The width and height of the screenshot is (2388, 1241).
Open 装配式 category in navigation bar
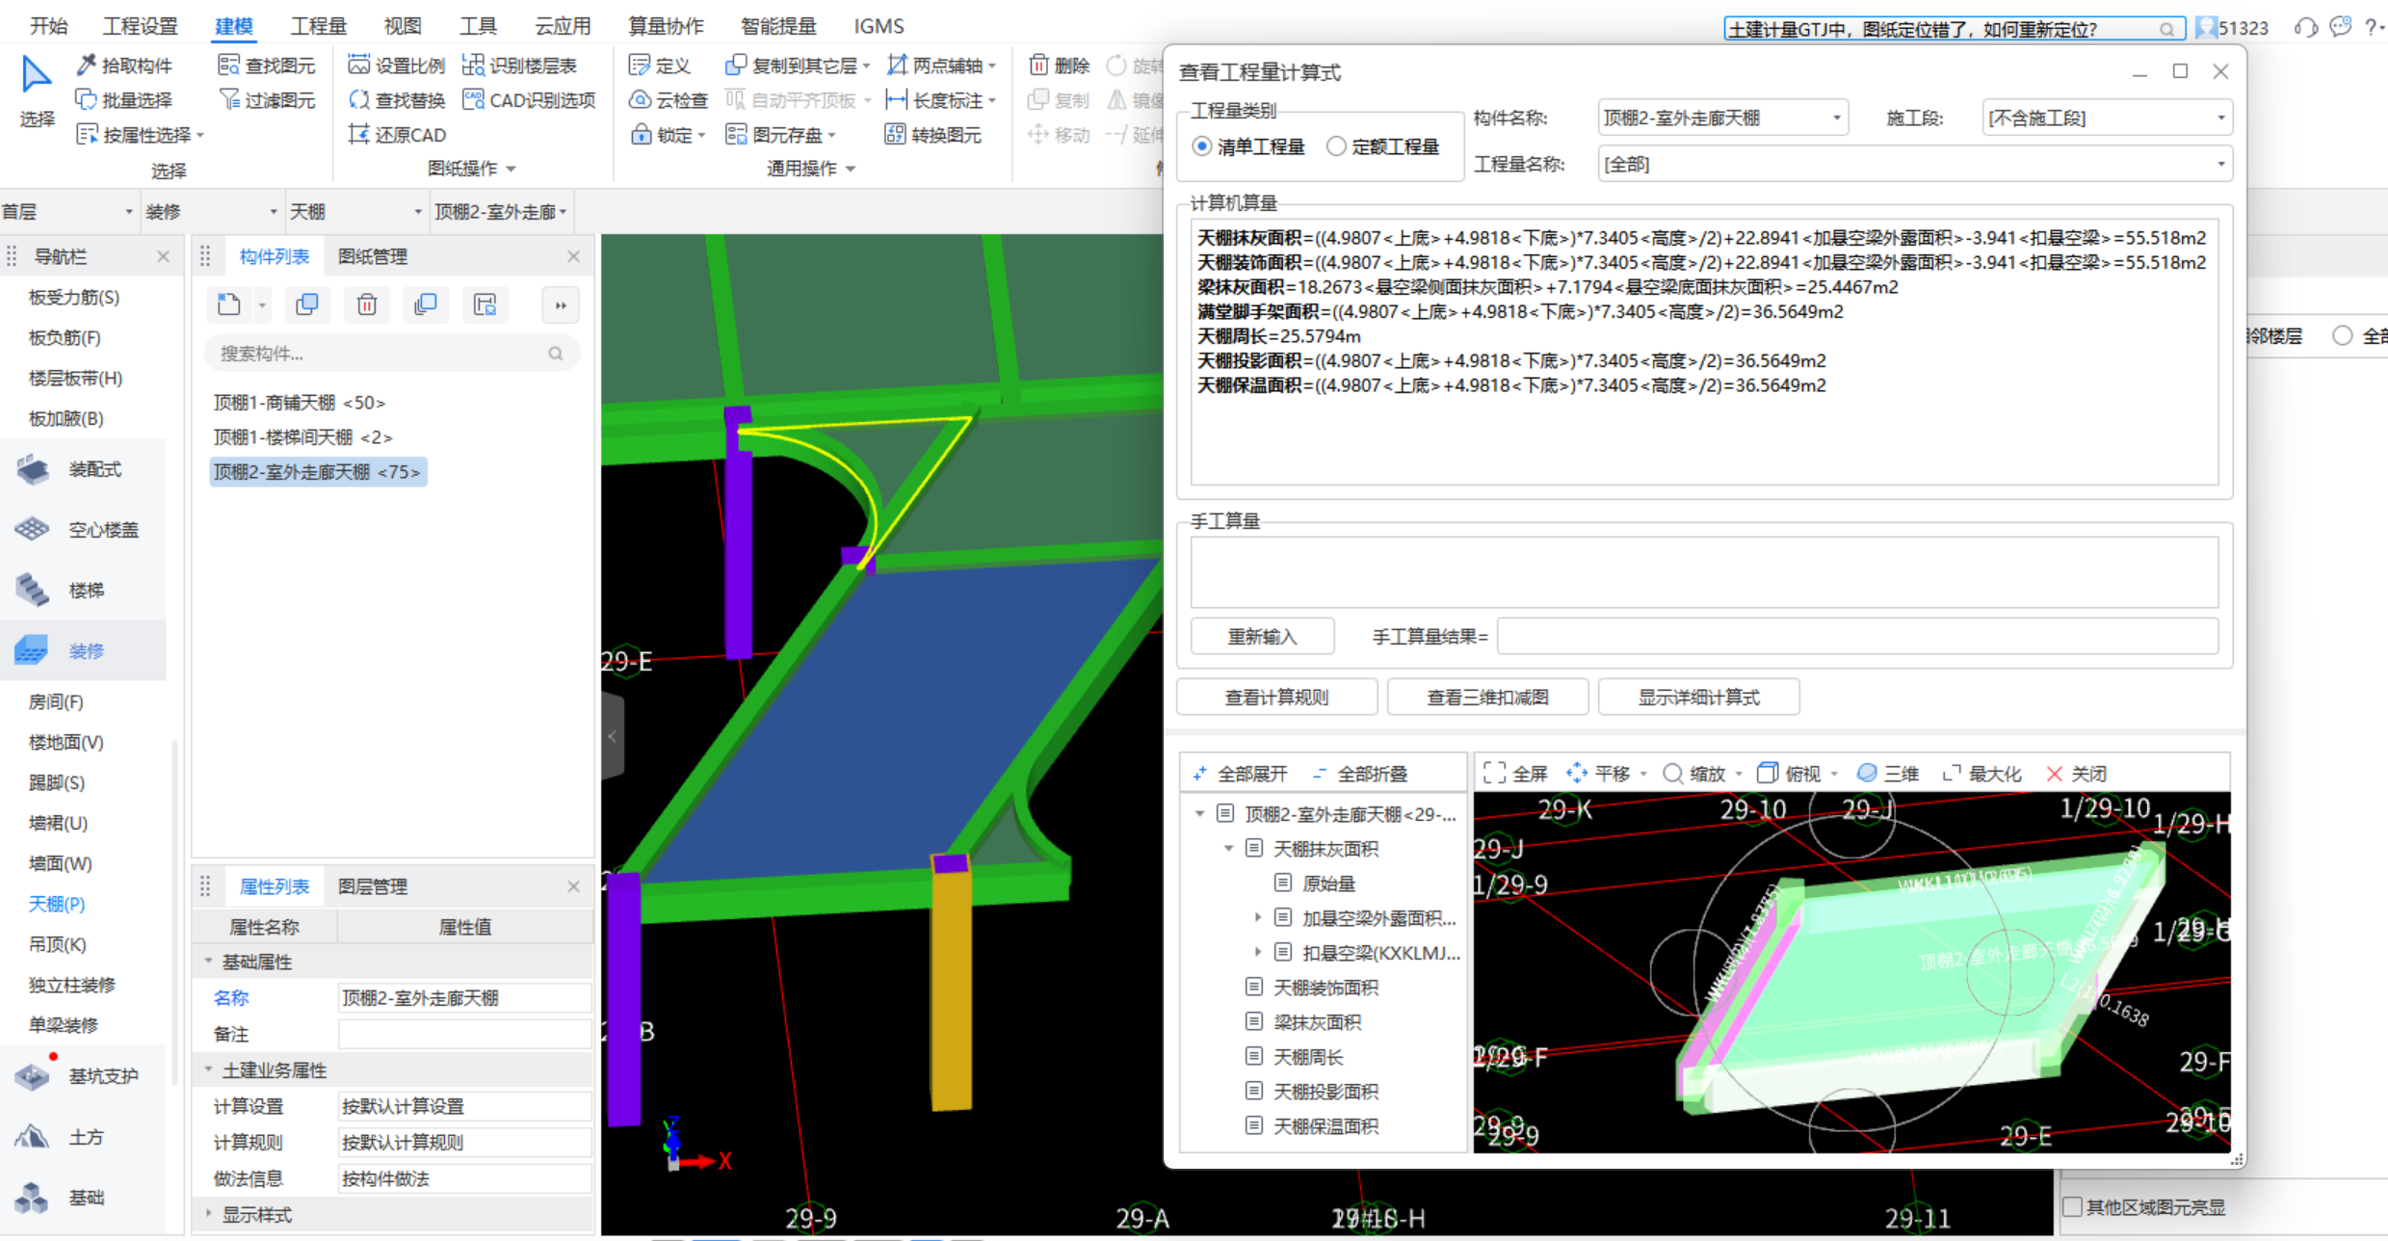tap(83, 469)
